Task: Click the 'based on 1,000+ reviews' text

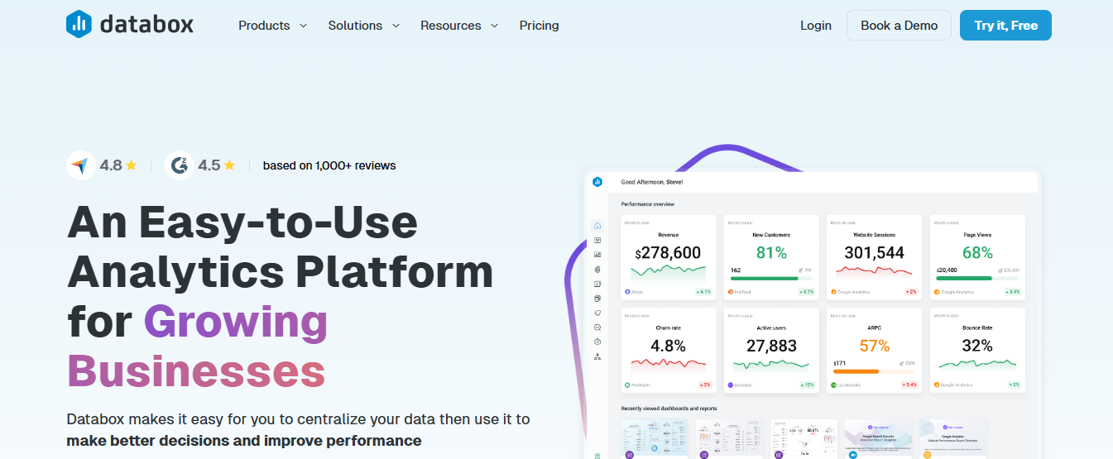Action: tap(329, 165)
